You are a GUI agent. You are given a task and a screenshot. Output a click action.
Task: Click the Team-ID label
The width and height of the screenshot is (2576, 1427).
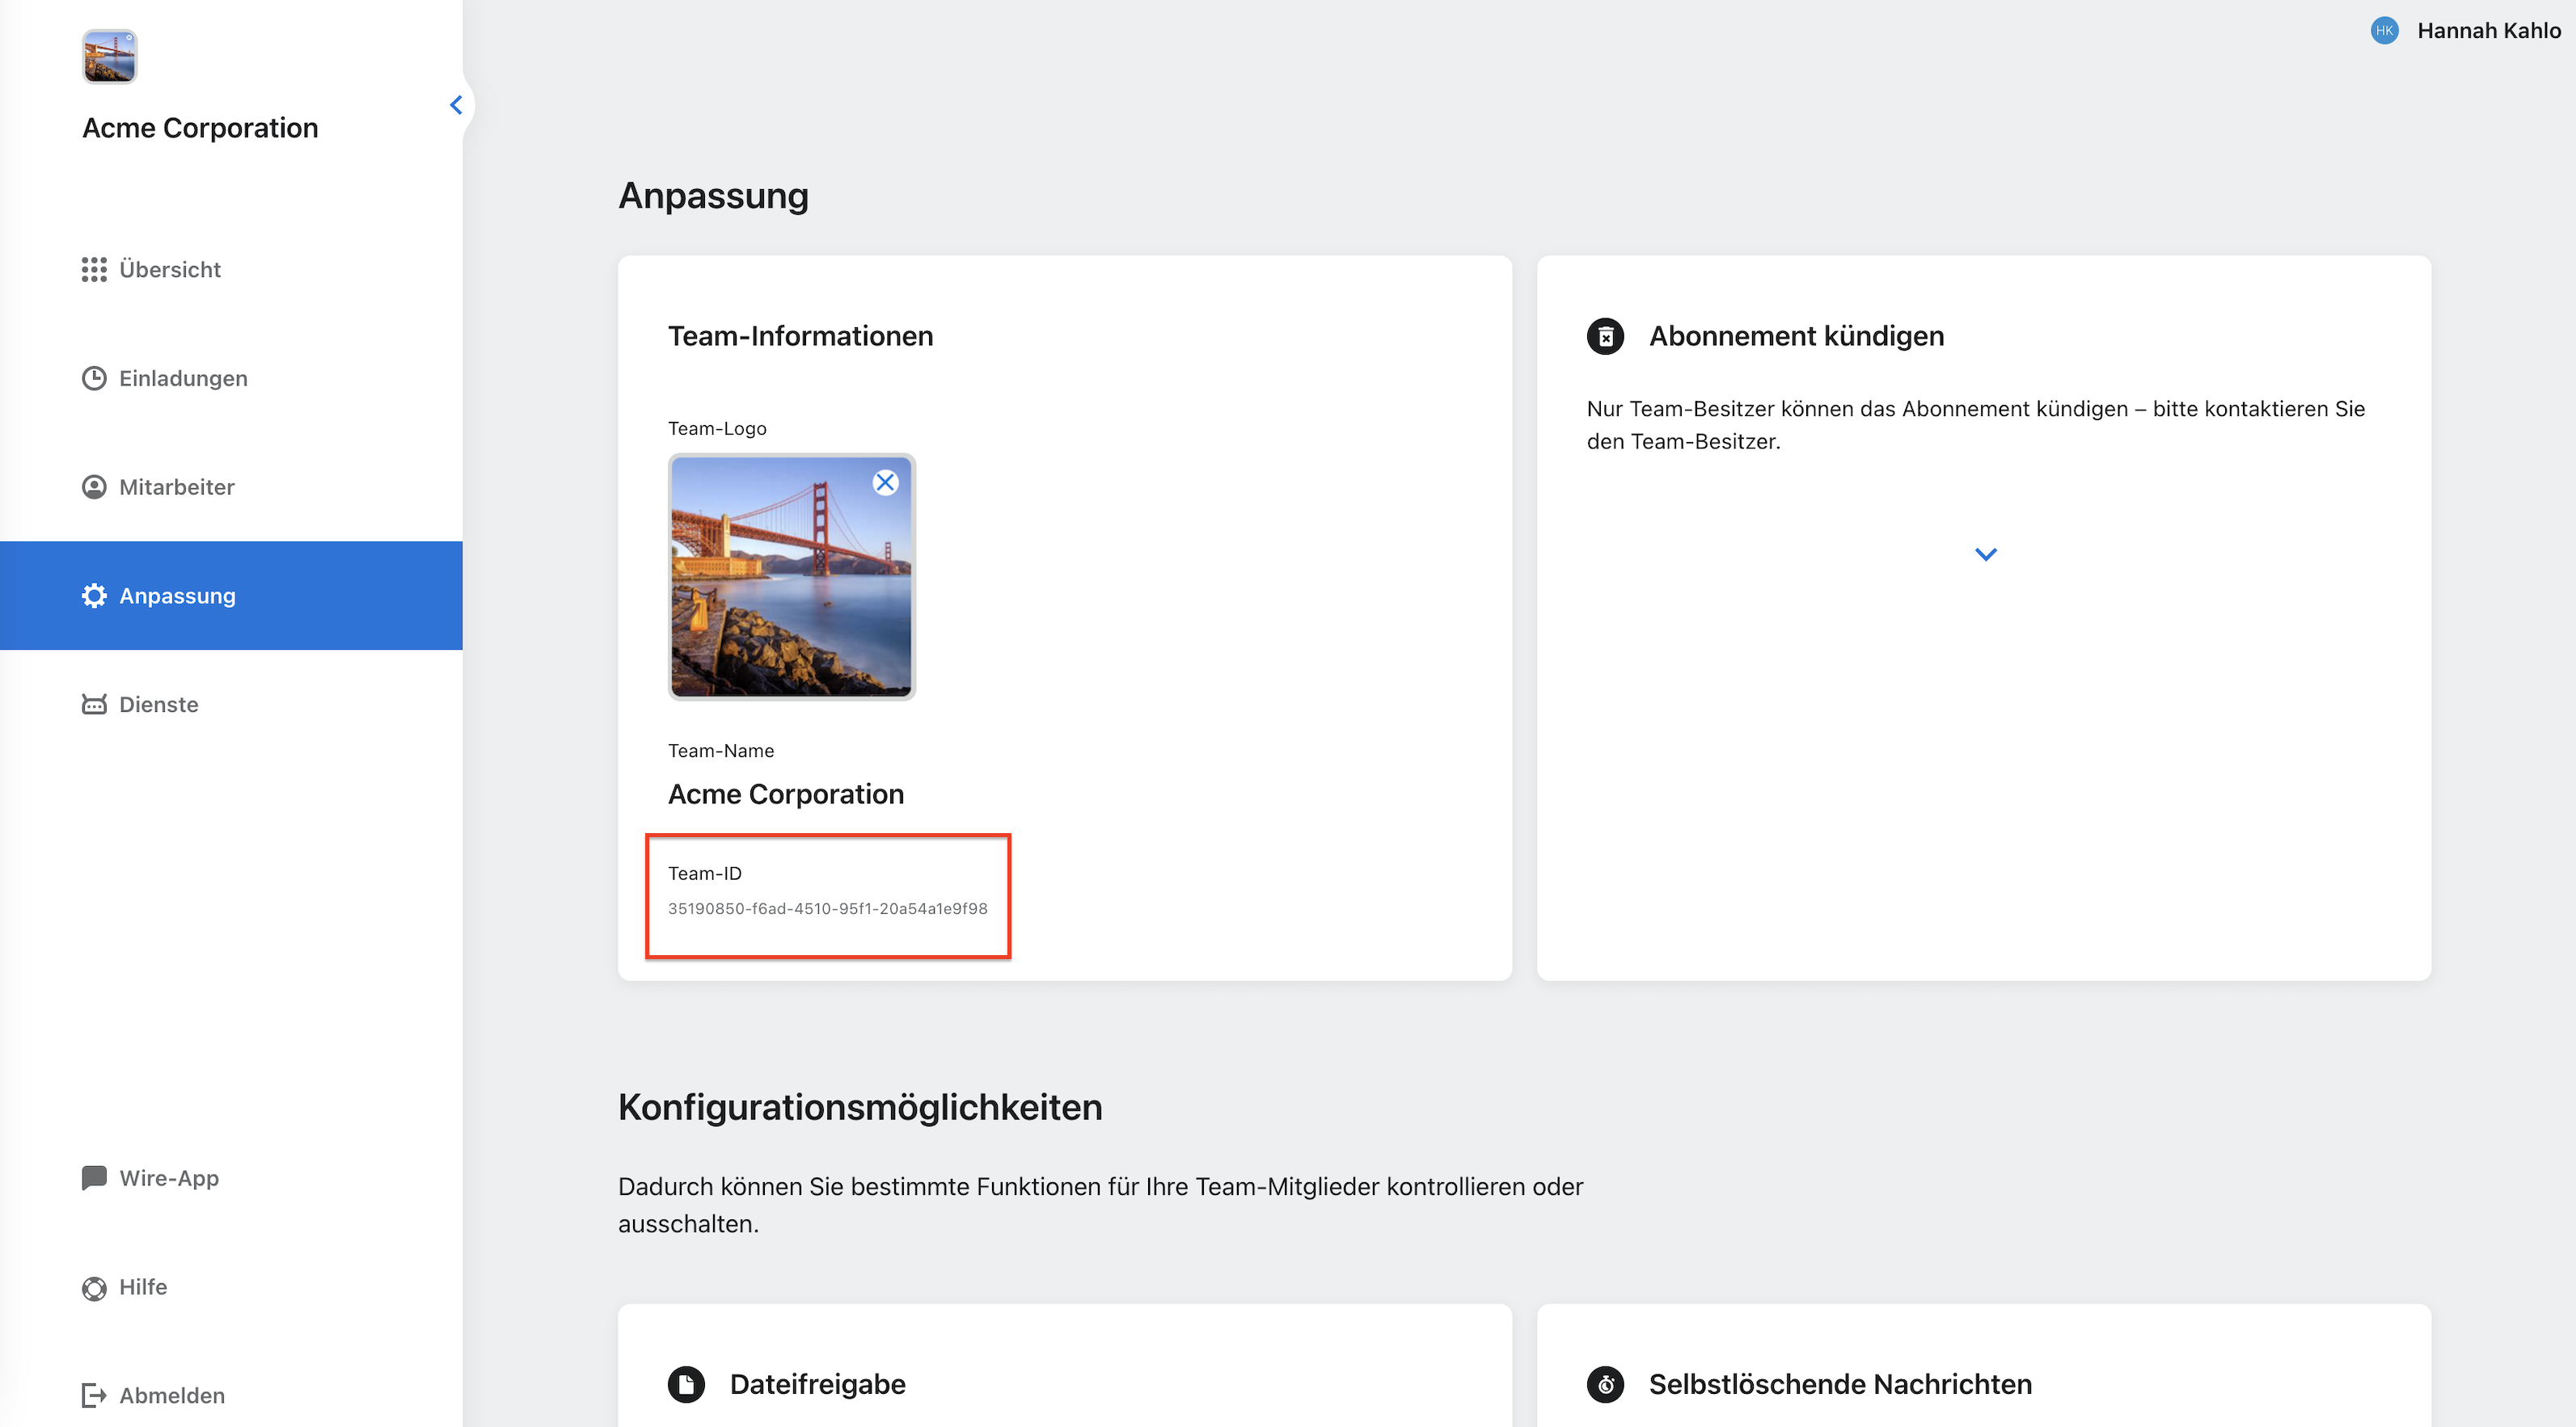pos(705,874)
